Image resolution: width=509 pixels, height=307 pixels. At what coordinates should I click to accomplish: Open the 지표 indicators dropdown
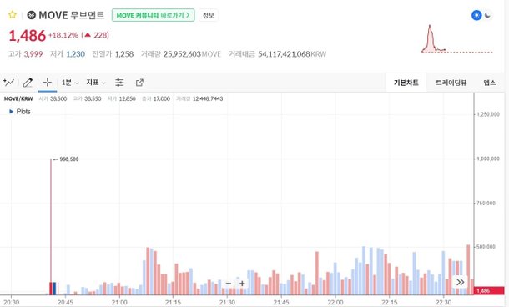coord(96,83)
